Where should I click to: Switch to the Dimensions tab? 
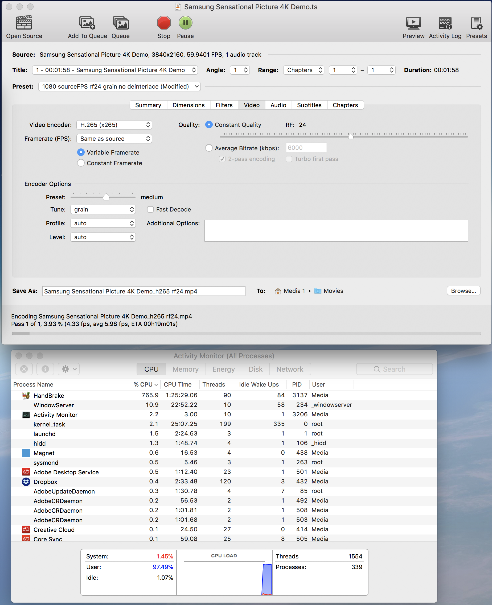188,105
